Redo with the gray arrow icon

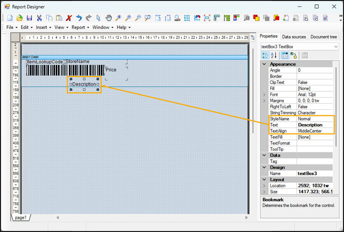coord(89,18)
